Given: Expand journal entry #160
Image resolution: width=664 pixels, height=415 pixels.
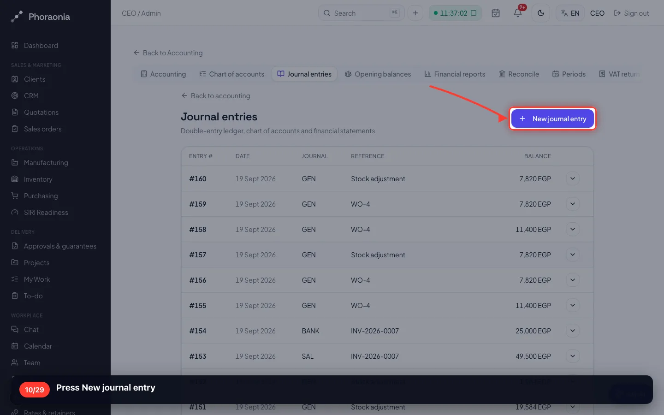Looking at the screenshot, I should click(573, 178).
